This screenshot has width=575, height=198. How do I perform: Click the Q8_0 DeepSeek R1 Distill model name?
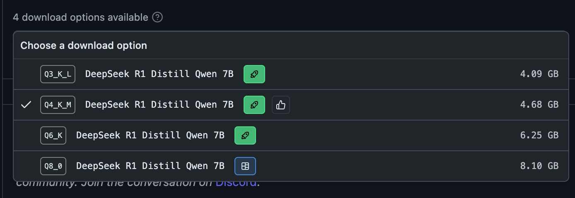pyautogui.click(x=150, y=166)
